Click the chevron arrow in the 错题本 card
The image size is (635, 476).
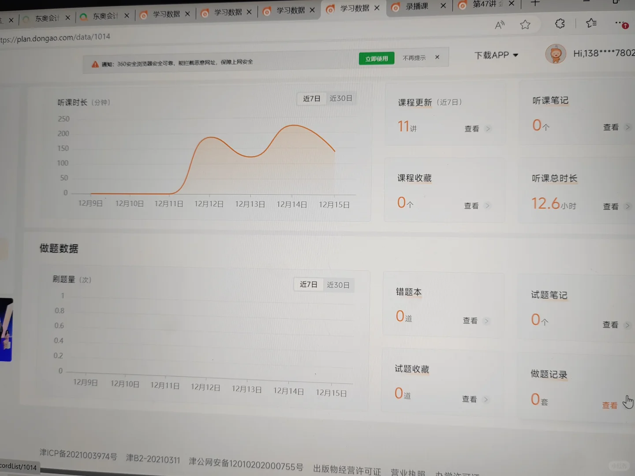(486, 321)
